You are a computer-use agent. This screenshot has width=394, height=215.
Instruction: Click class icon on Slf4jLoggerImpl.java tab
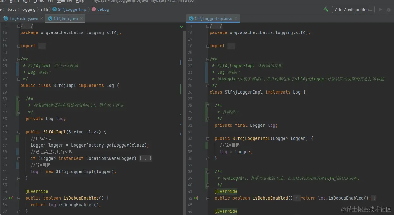pyautogui.click(x=191, y=19)
